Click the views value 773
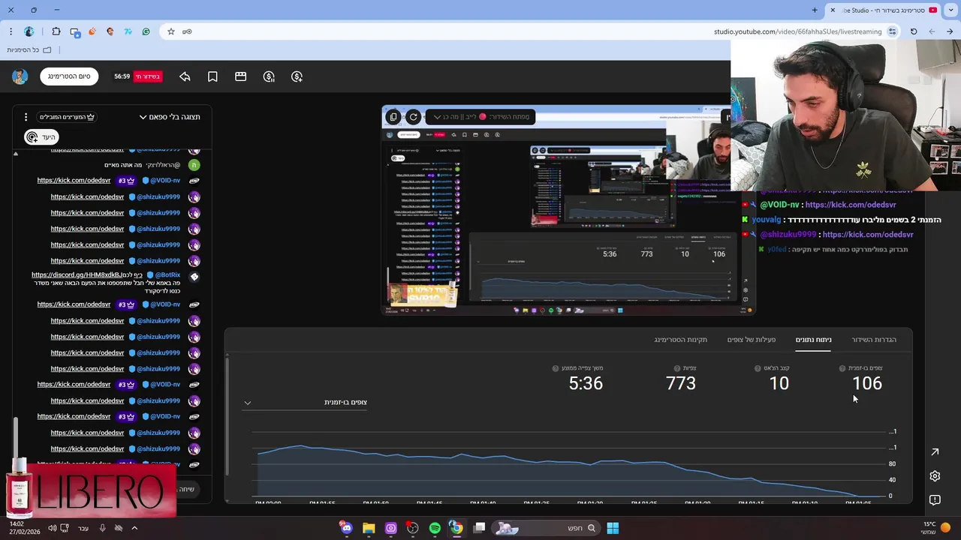Screen dimensions: 961x540 pyautogui.click(x=681, y=383)
